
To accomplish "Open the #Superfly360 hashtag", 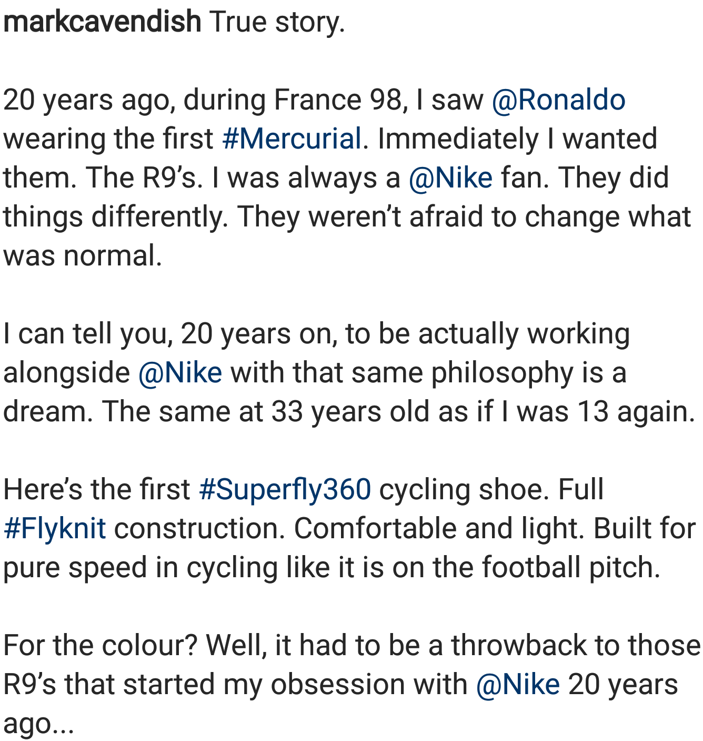I will (x=285, y=490).
